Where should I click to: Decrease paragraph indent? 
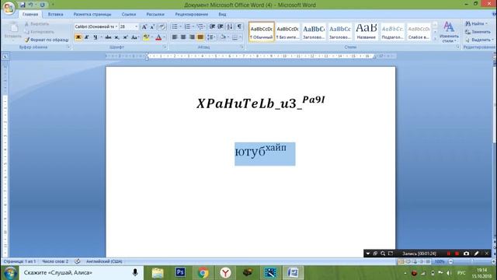(x=212, y=27)
